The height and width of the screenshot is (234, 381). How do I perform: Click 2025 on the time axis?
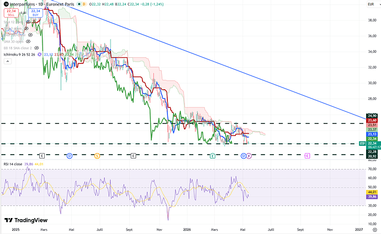point(15,230)
